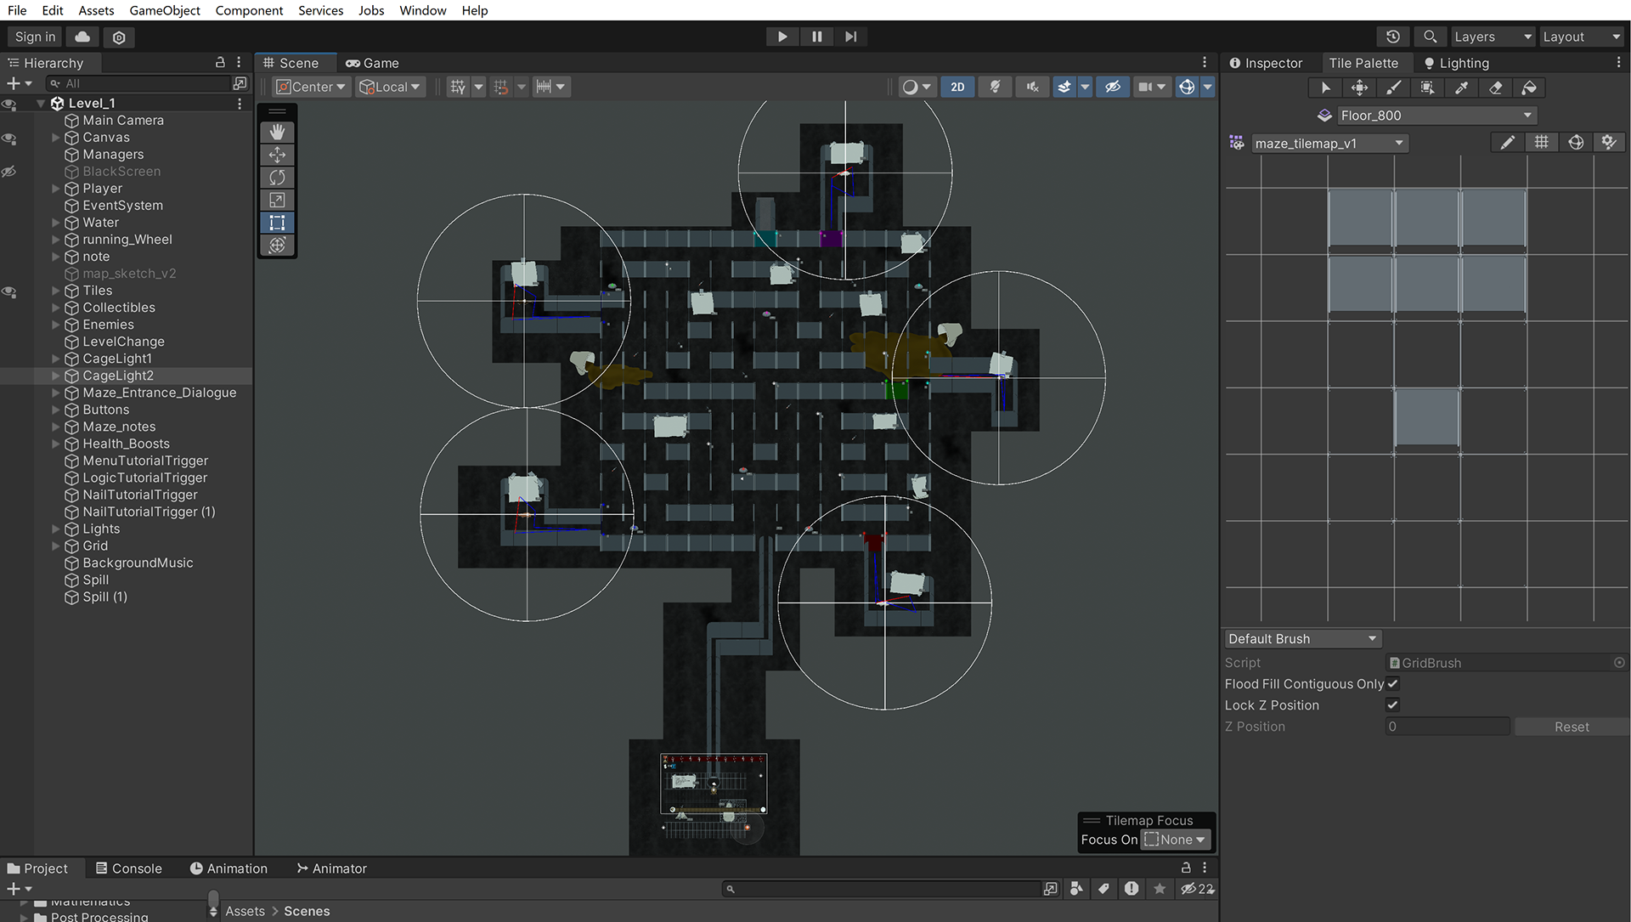Open the Layers dropdown
This screenshot has height=922, width=1631.
point(1493,37)
